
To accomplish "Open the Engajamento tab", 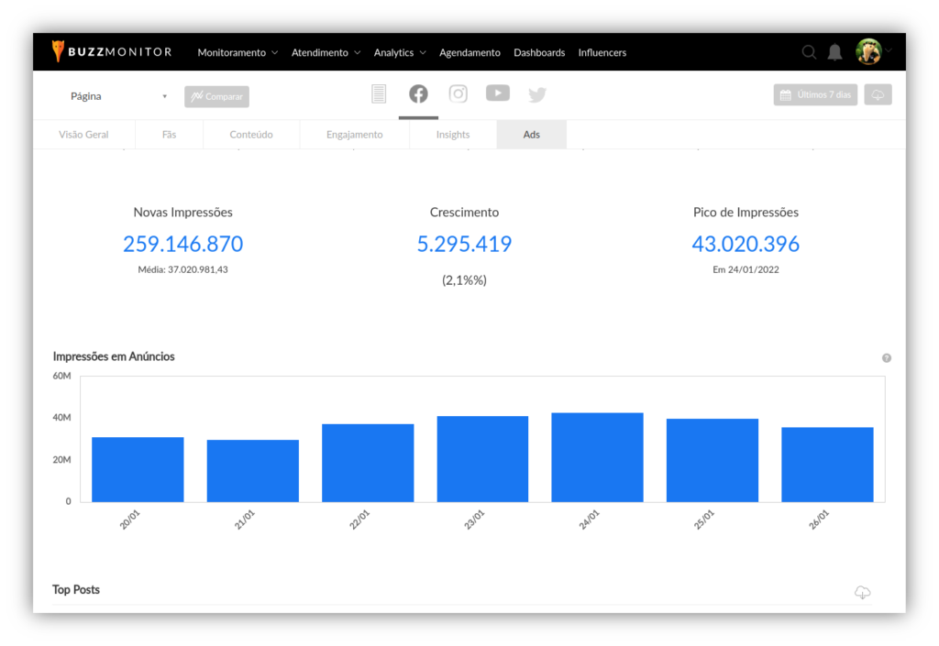I will click(x=355, y=135).
